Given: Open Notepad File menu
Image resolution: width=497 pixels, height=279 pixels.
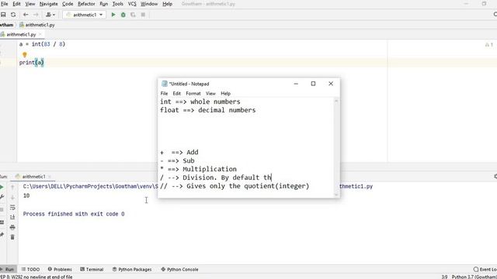Looking at the screenshot, I should coord(164,93).
